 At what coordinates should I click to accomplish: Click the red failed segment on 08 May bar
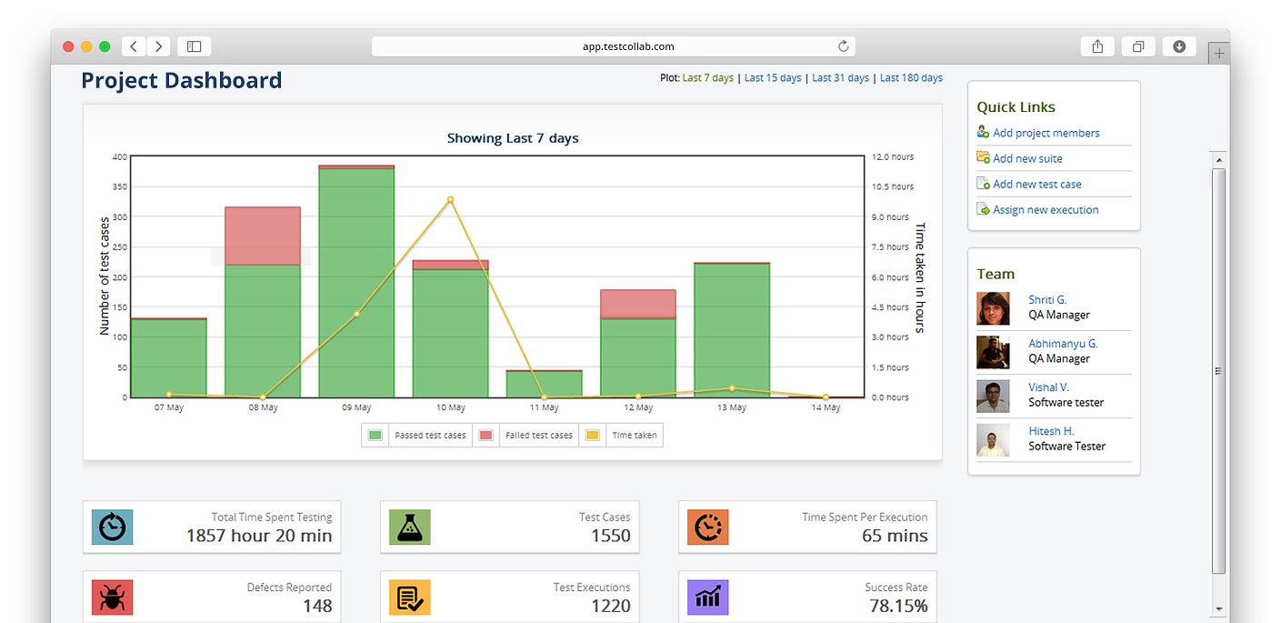click(263, 236)
